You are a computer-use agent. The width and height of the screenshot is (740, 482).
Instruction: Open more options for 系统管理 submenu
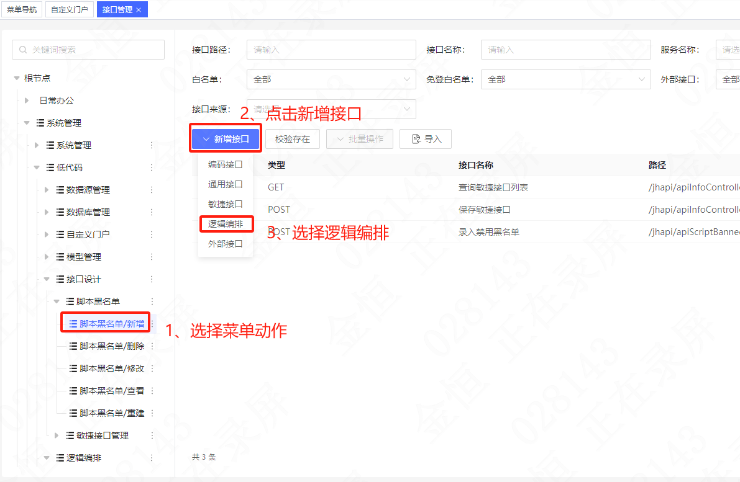point(152,145)
